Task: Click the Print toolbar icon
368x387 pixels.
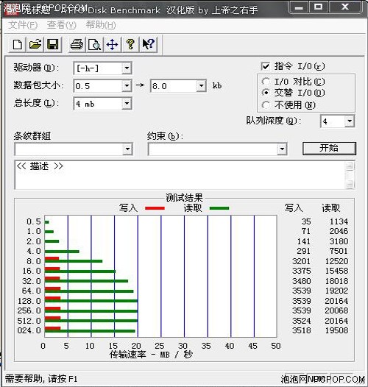Action: pyautogui.click(x=77, y=45)
